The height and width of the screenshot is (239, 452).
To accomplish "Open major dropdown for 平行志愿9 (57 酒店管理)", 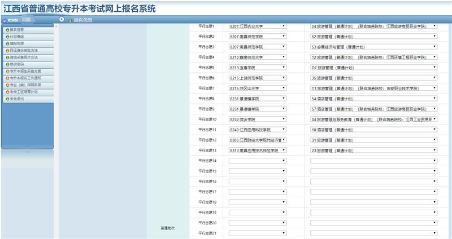I will pos(374,109).
